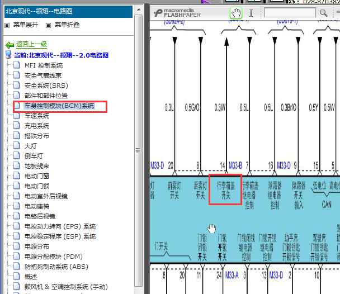Click the document icon beside 充电系统
The height and width of the screenshot is (294, 340).
[x=17, y=125]
